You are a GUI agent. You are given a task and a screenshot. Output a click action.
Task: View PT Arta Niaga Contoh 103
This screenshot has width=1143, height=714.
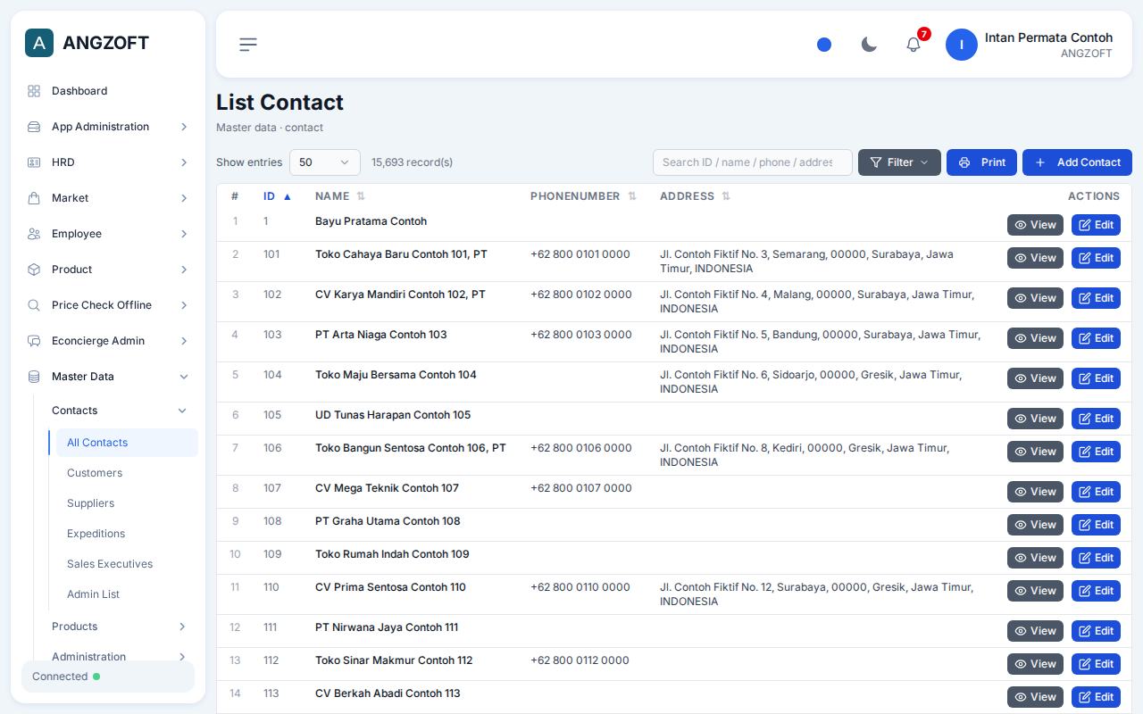click(1035, 338)
